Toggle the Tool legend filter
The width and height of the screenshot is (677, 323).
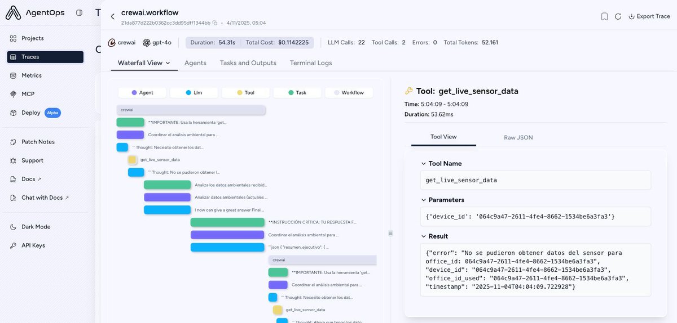(x=245, y=92)
